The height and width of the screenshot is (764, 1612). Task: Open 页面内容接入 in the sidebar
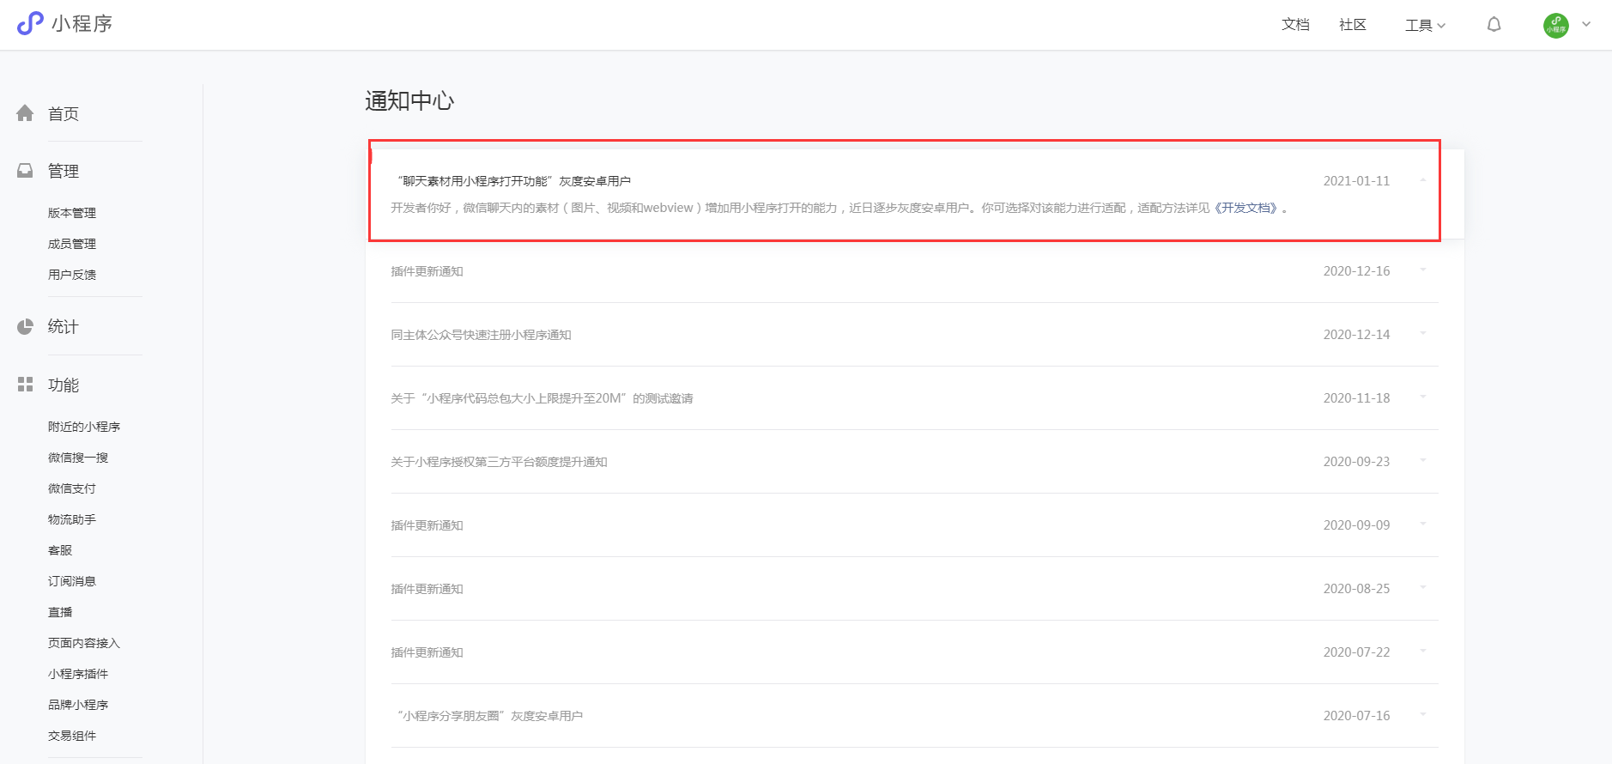point(84,643)
